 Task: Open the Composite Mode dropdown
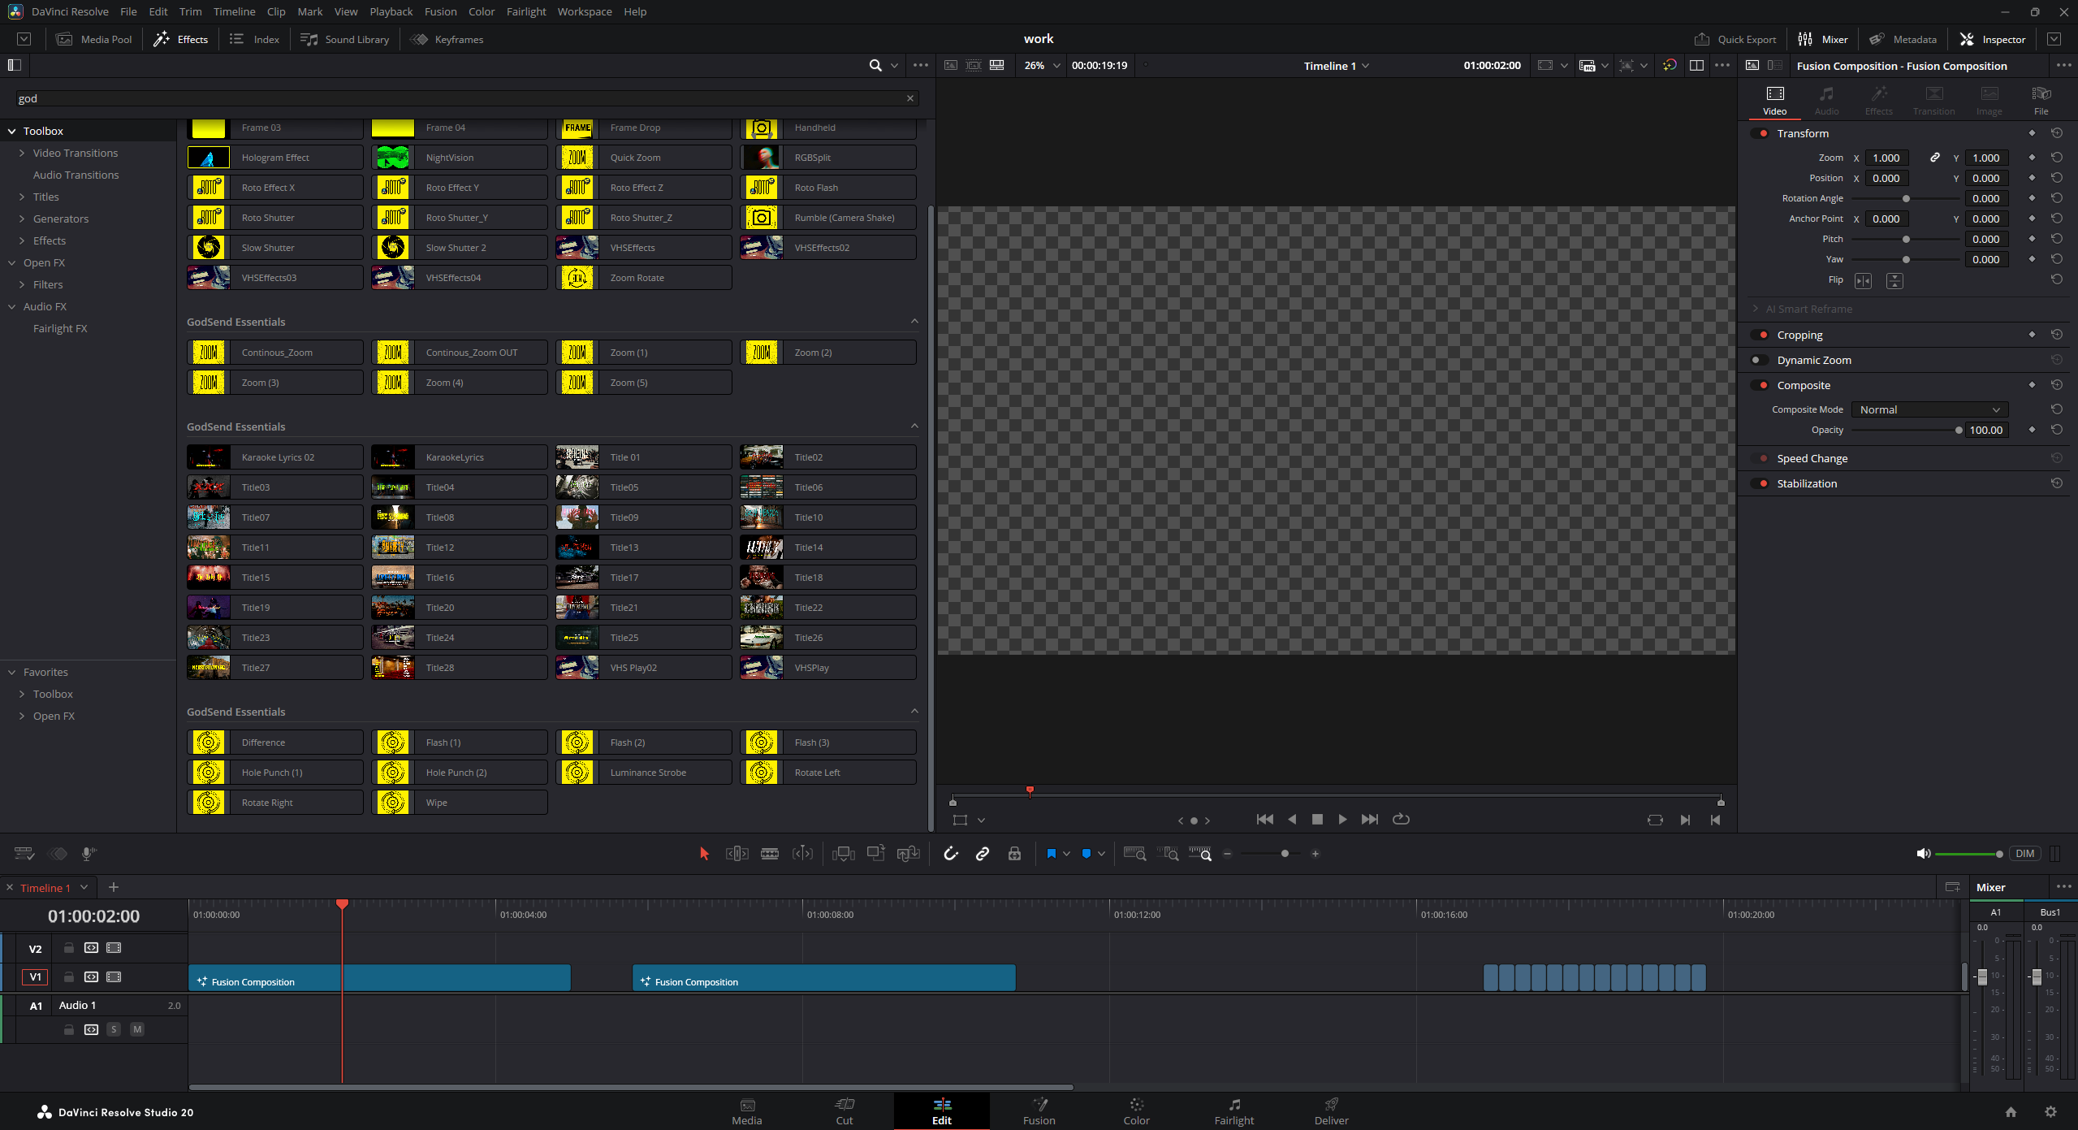point(1929,409)
